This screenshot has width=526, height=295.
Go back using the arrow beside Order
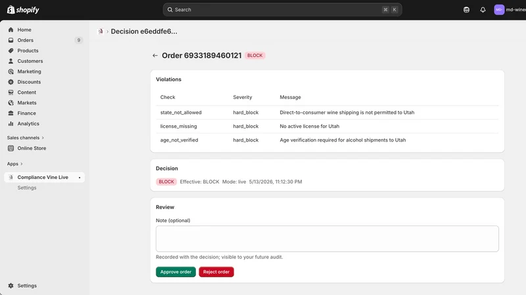click(x=155, y=56)
